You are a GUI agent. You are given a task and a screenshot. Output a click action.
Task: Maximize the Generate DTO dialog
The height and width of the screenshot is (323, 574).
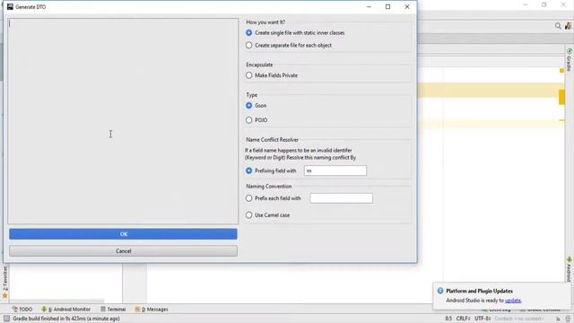pyautogui.click(x=387, y=6)
